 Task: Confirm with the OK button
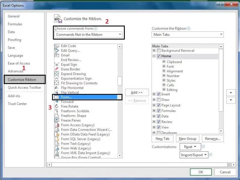pos(201,172)
